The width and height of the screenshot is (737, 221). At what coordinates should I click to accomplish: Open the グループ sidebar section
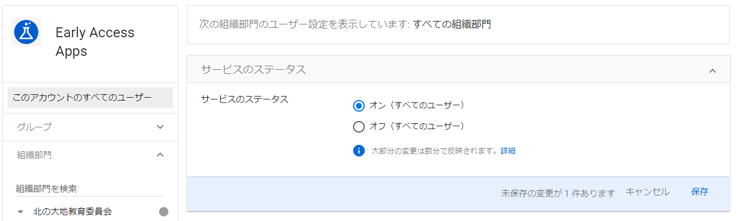(90, 127)
